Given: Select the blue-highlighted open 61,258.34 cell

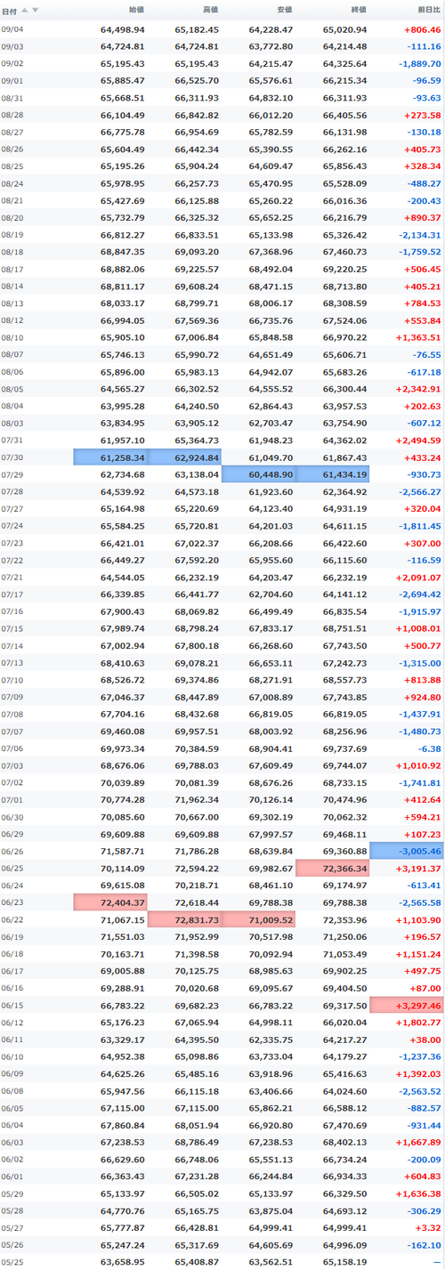Looking at the screenshot, I should pyautogui.click(x=110, y=457).
